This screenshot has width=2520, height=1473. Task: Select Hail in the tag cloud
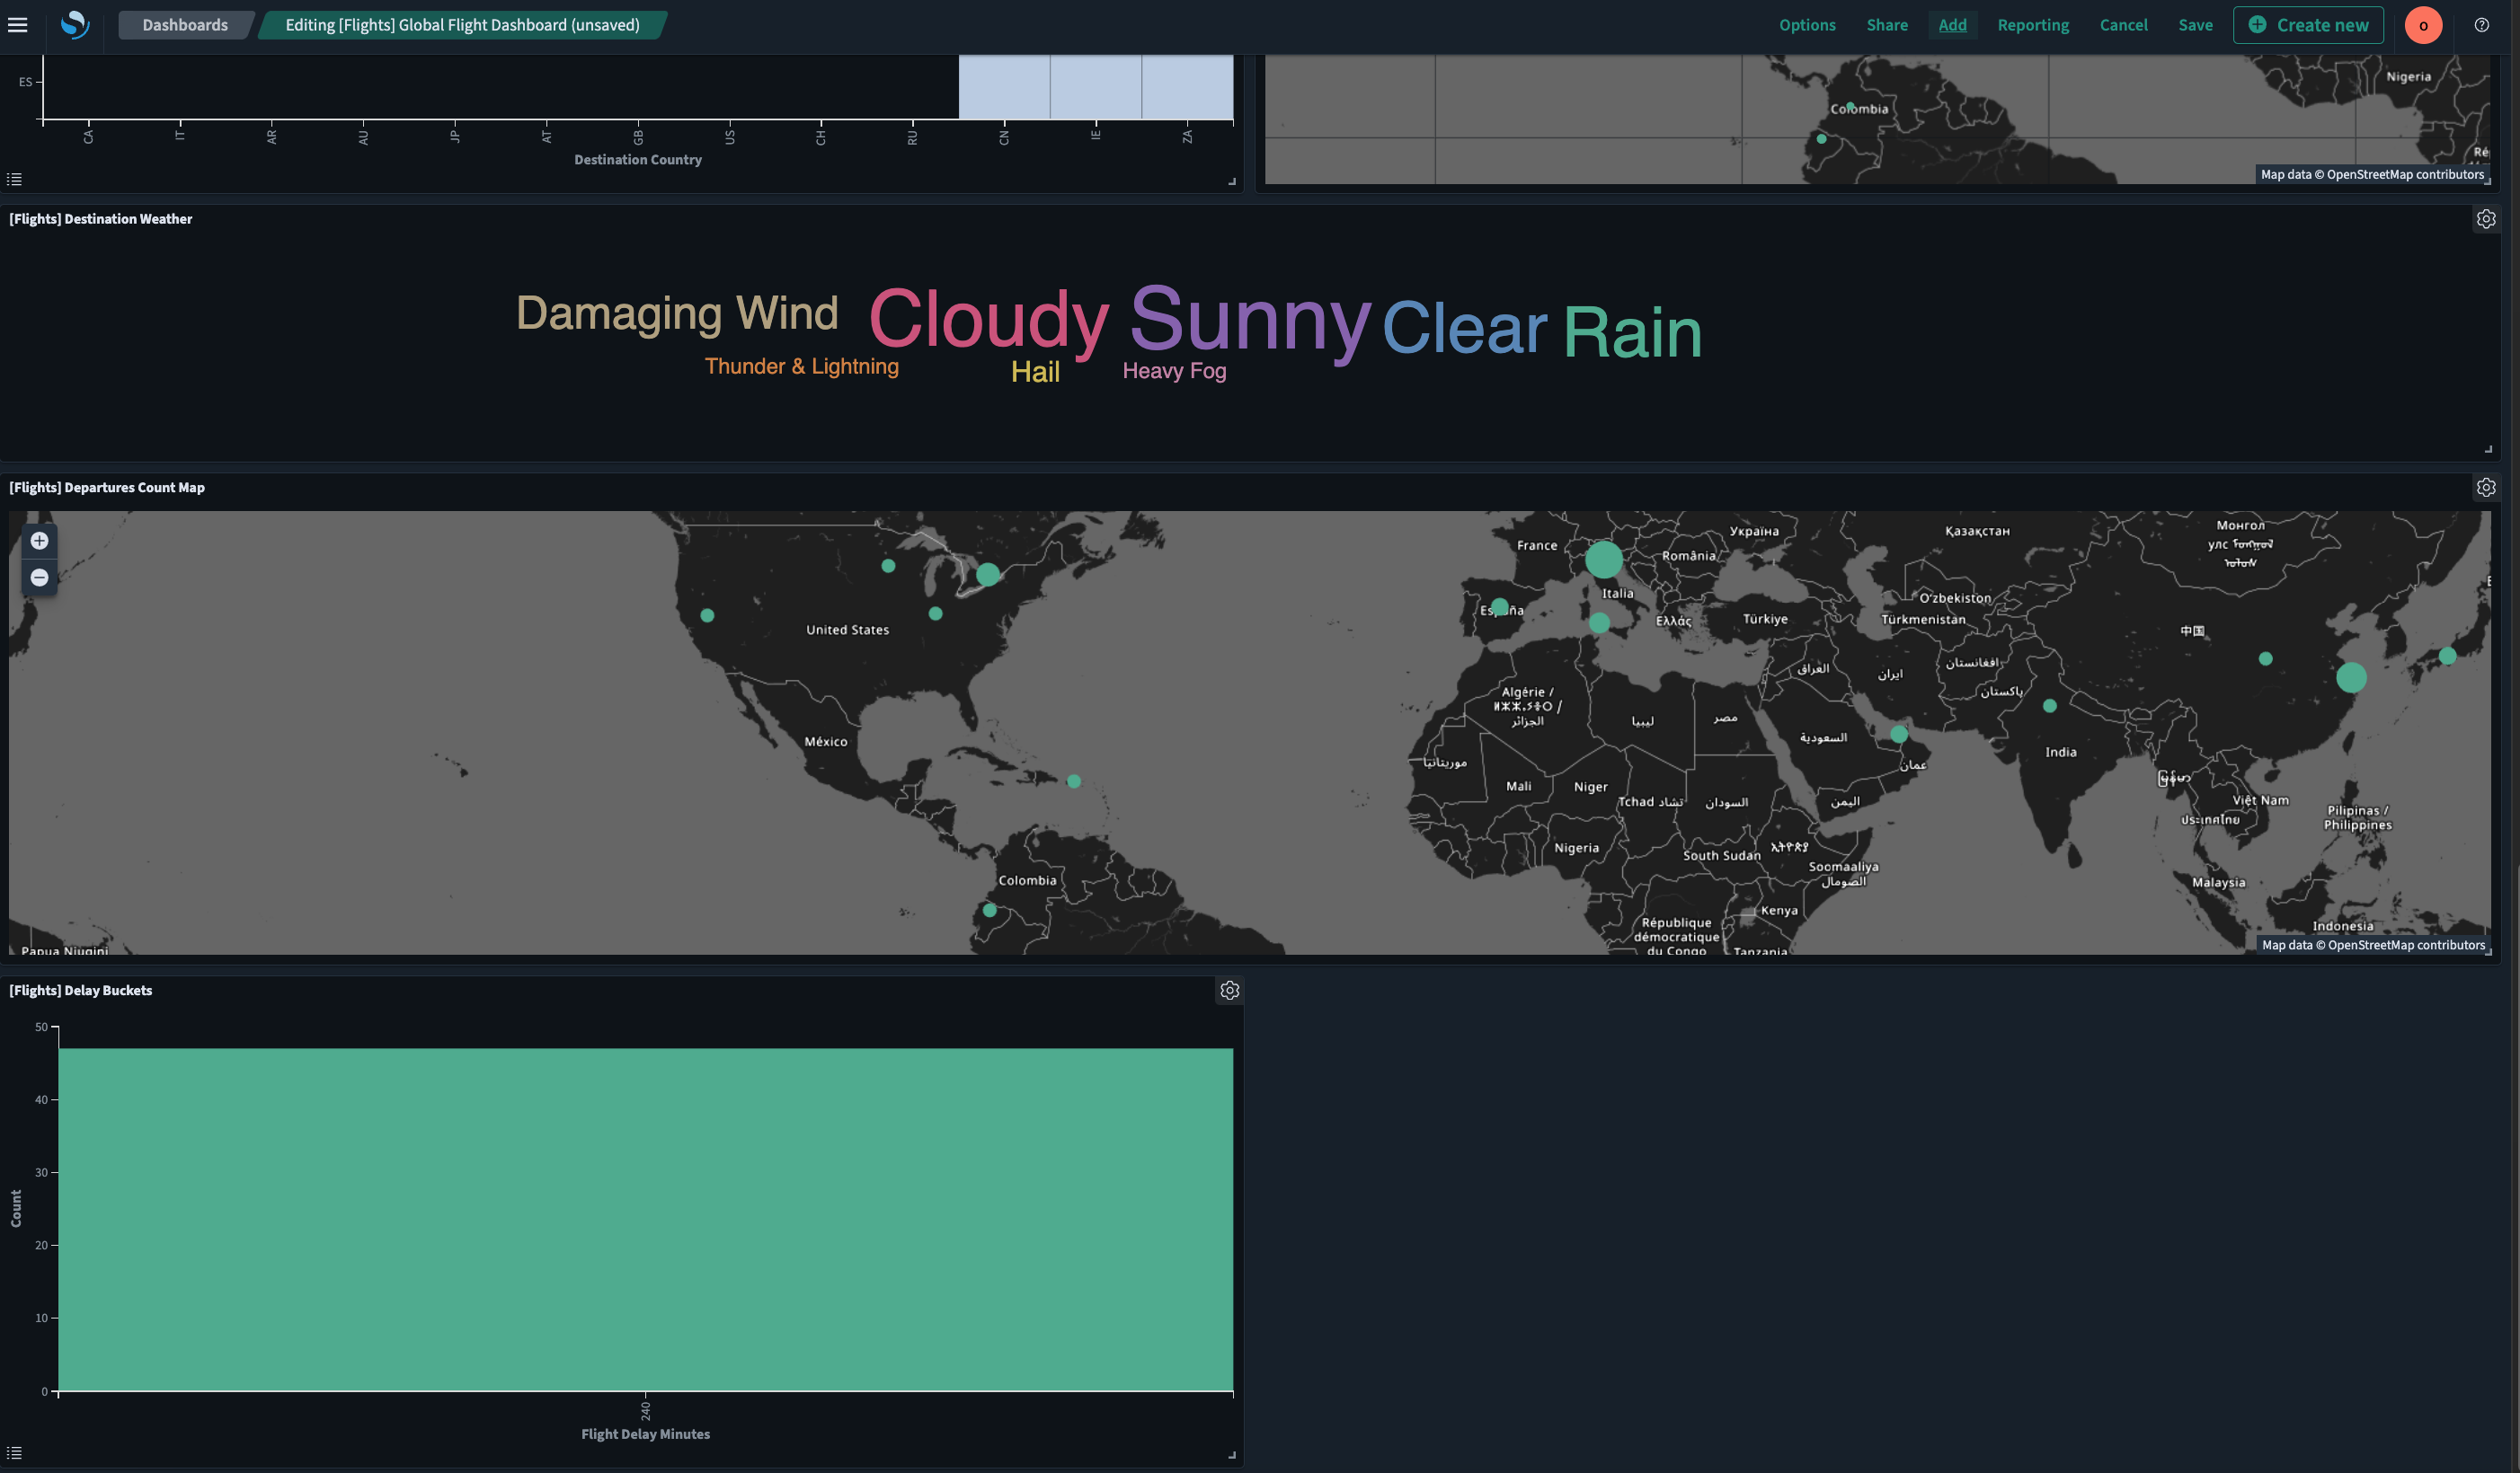tap(1035, 372)
